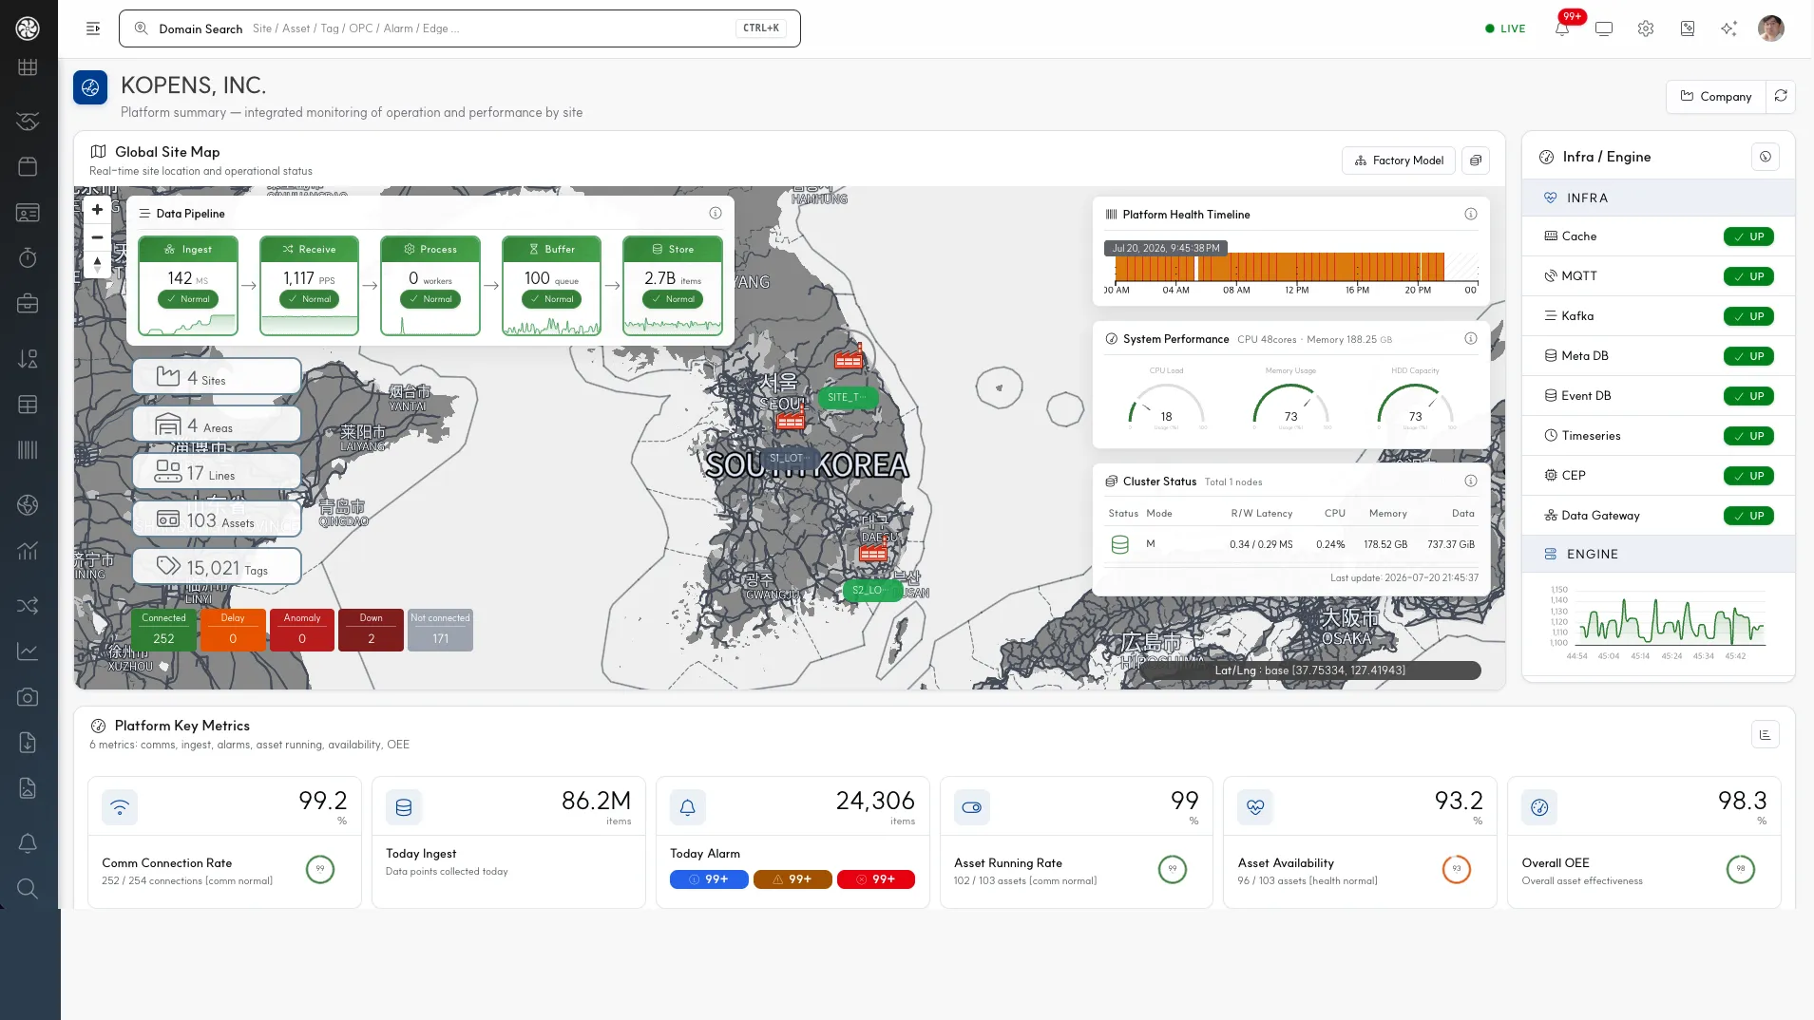The height and width of the screenshot is (1020, 1814).
Task: Open the Infra / Engine history clock icon
Action: (1766, 157)
